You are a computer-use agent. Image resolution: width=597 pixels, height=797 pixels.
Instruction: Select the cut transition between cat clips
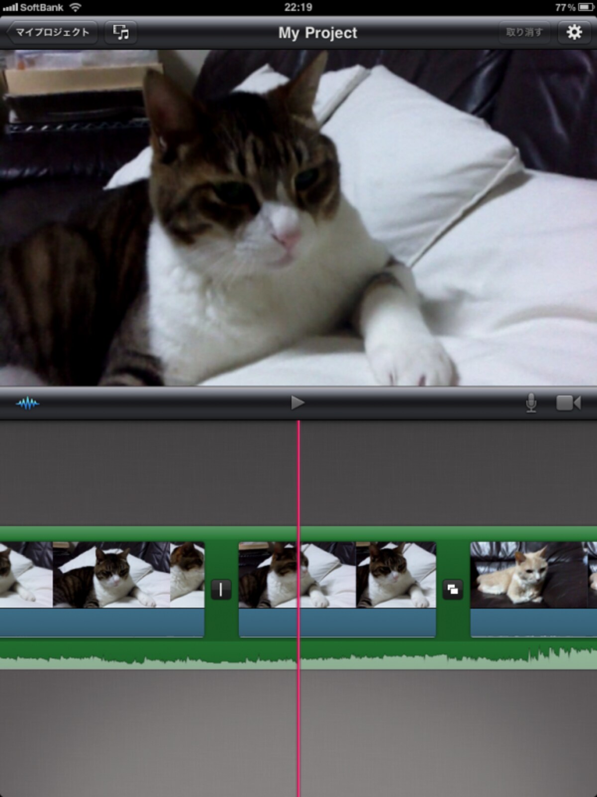[221, 590]
